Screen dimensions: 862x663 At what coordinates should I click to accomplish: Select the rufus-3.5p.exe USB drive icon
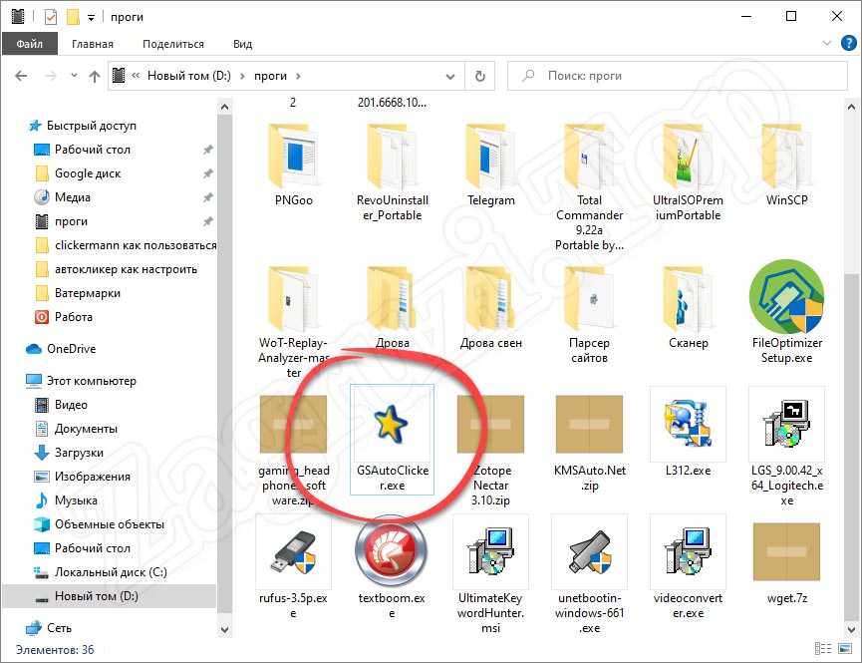(x=293, y=551)
